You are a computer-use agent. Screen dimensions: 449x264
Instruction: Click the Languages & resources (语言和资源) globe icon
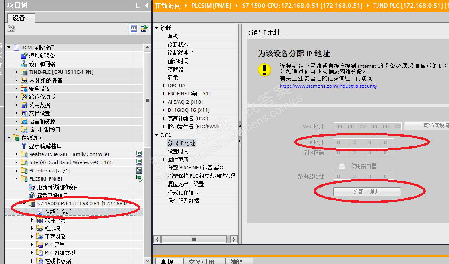pos(24,121)
